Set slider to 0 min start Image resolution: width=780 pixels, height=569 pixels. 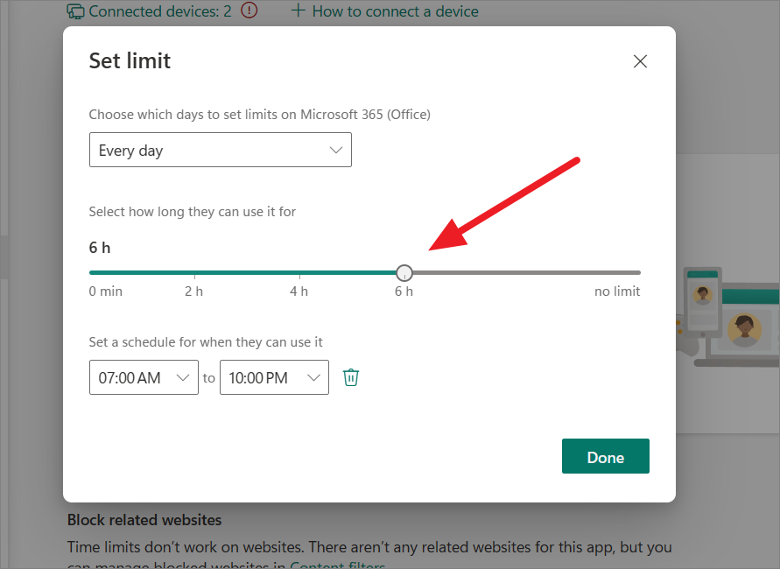coord(91,272)
